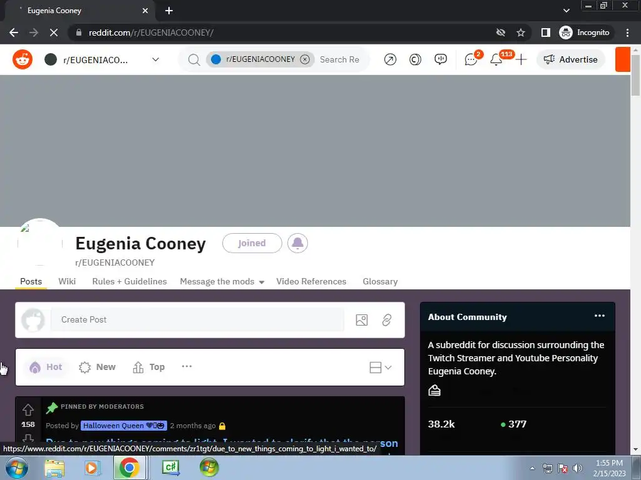
Task: Select the Posts tab
Action: [31, 281]
